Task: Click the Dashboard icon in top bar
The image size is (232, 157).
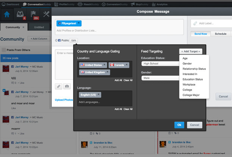Action: pos(3,4)
